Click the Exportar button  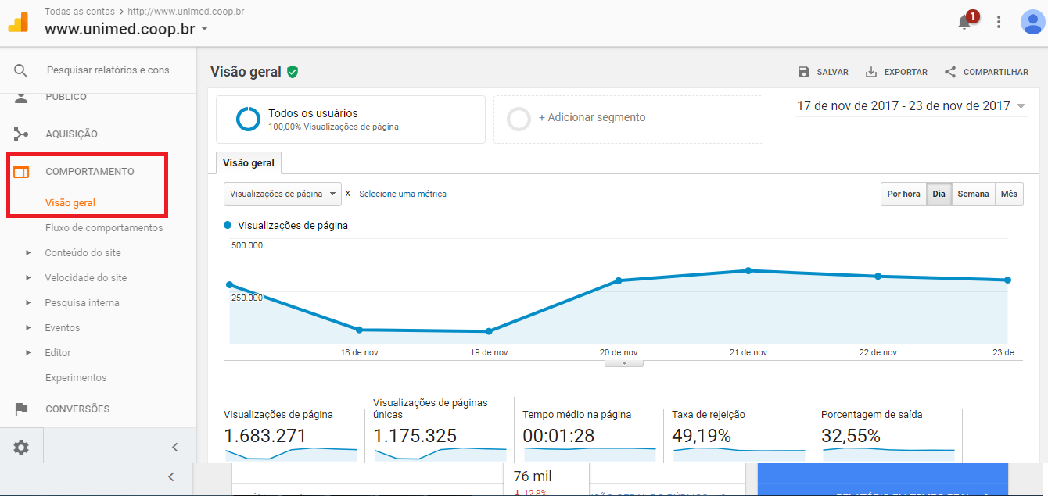pyautogui.click(x=896, y=72)
